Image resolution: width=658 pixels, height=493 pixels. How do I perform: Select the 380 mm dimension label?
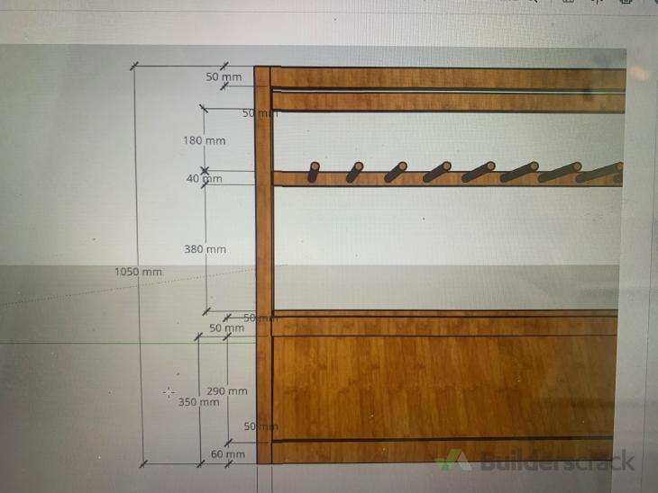[x=204, y=249]
